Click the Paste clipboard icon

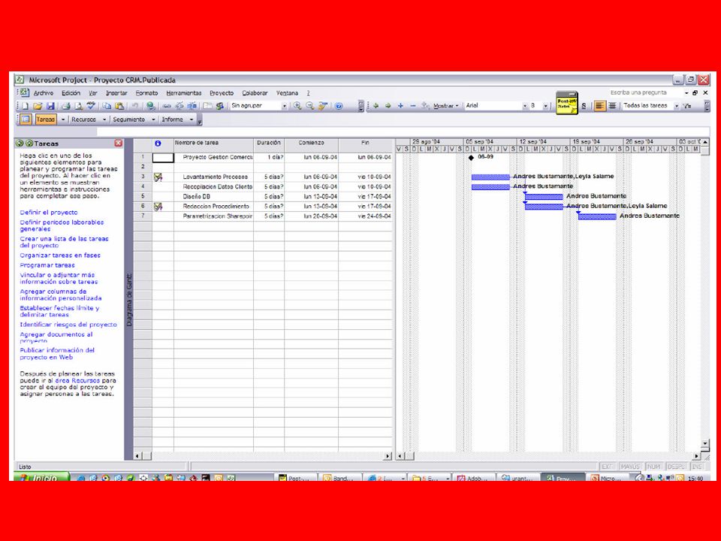[x=119, y=106]
